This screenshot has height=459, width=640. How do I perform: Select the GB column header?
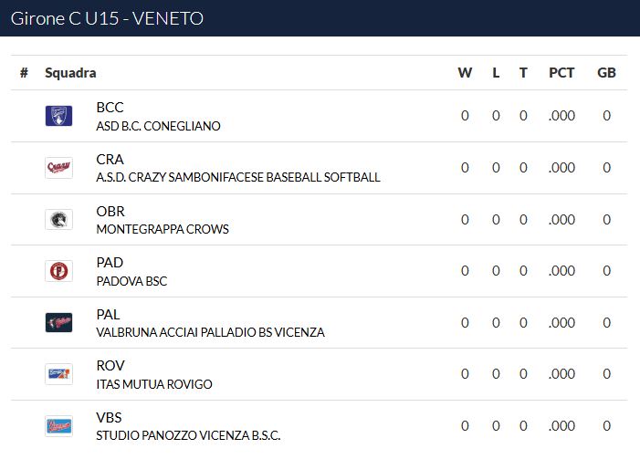click(x=606, y=73)
